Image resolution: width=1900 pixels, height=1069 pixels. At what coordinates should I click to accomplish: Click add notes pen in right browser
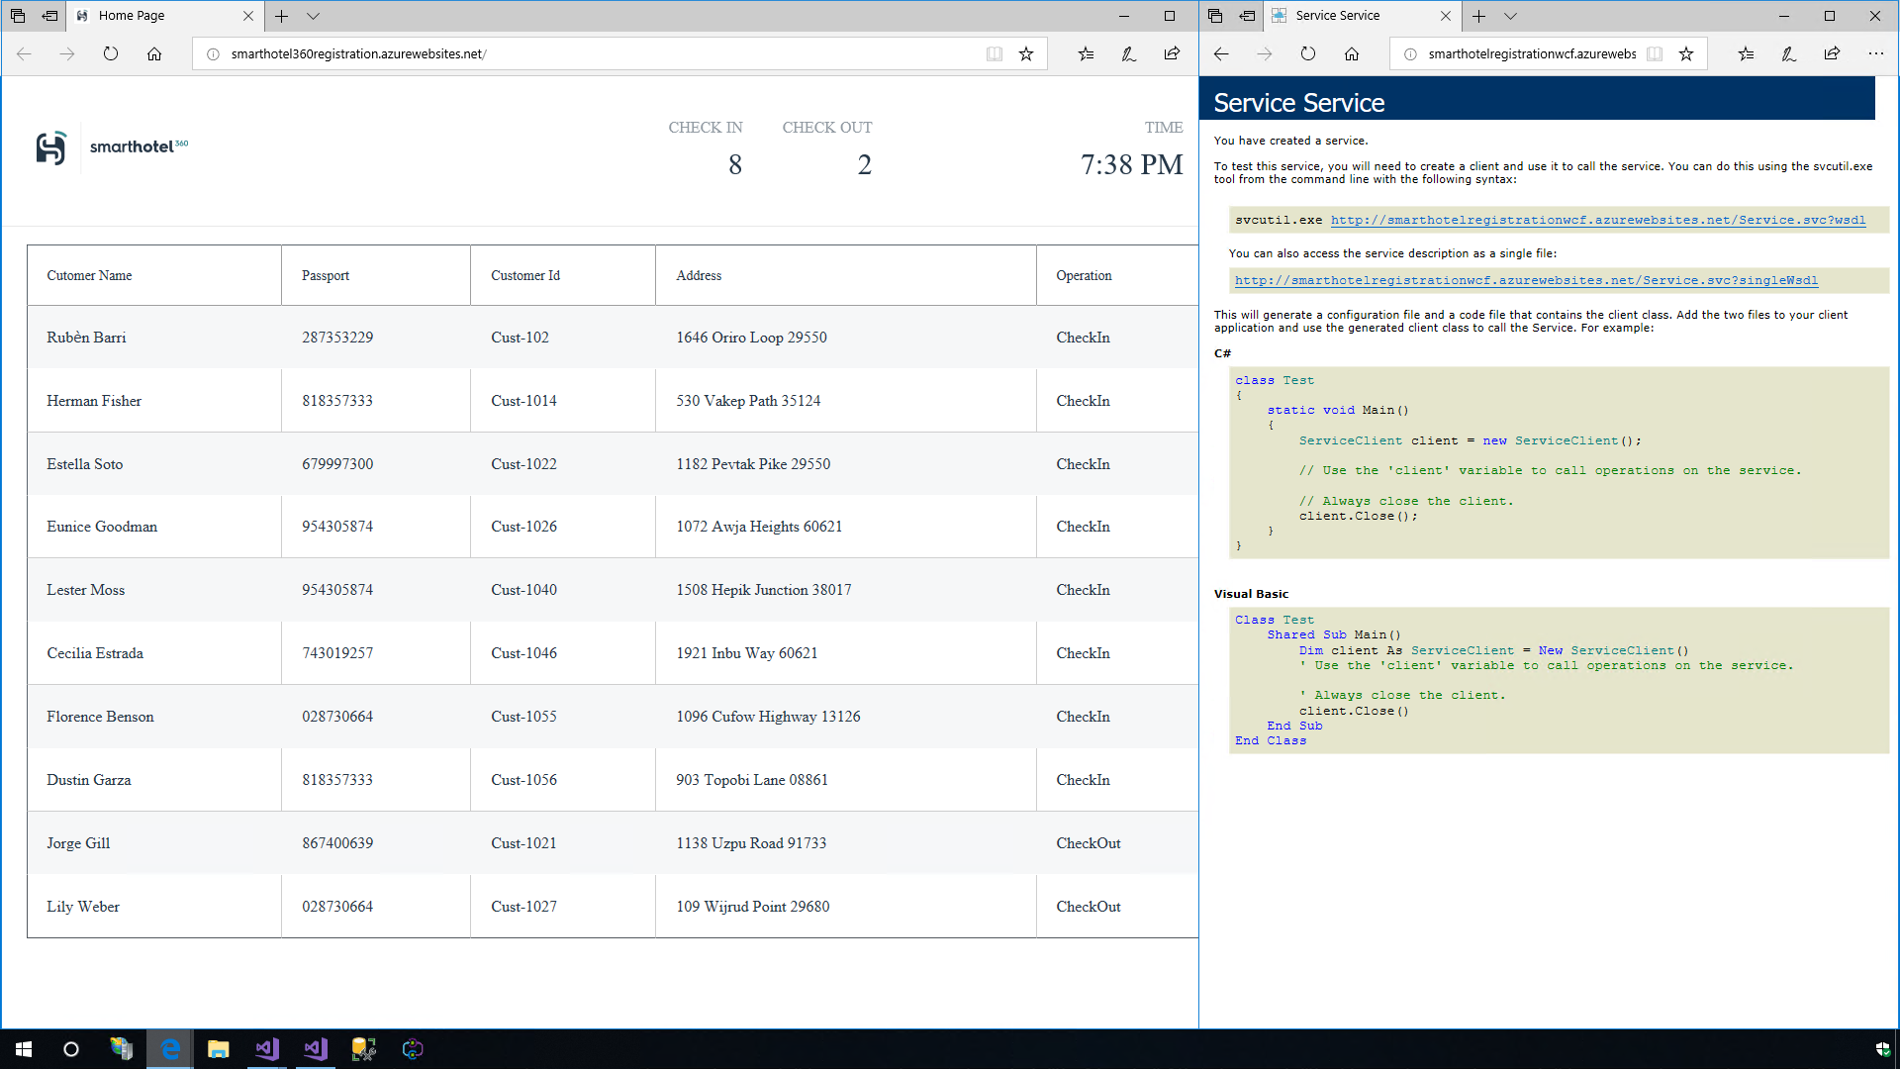coord(1788,54)
